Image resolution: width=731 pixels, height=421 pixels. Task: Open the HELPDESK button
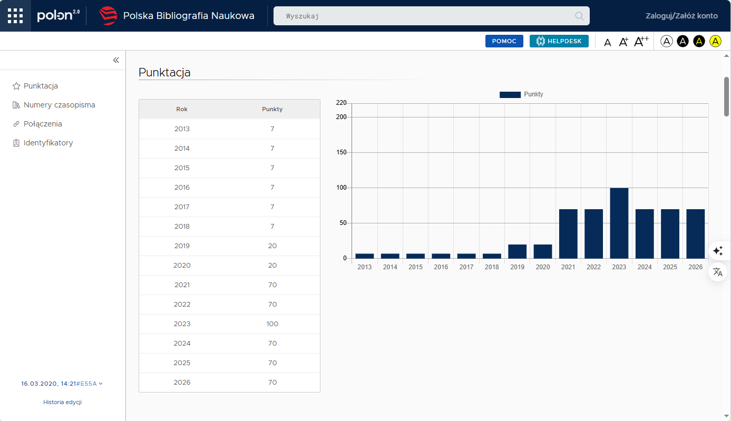click(x=559, y=41)
